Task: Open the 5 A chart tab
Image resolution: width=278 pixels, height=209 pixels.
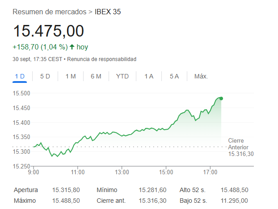Action: coord(174,76)
